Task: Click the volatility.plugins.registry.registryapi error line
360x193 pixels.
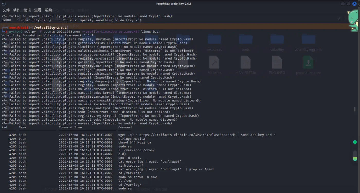Action: [100, 116]
